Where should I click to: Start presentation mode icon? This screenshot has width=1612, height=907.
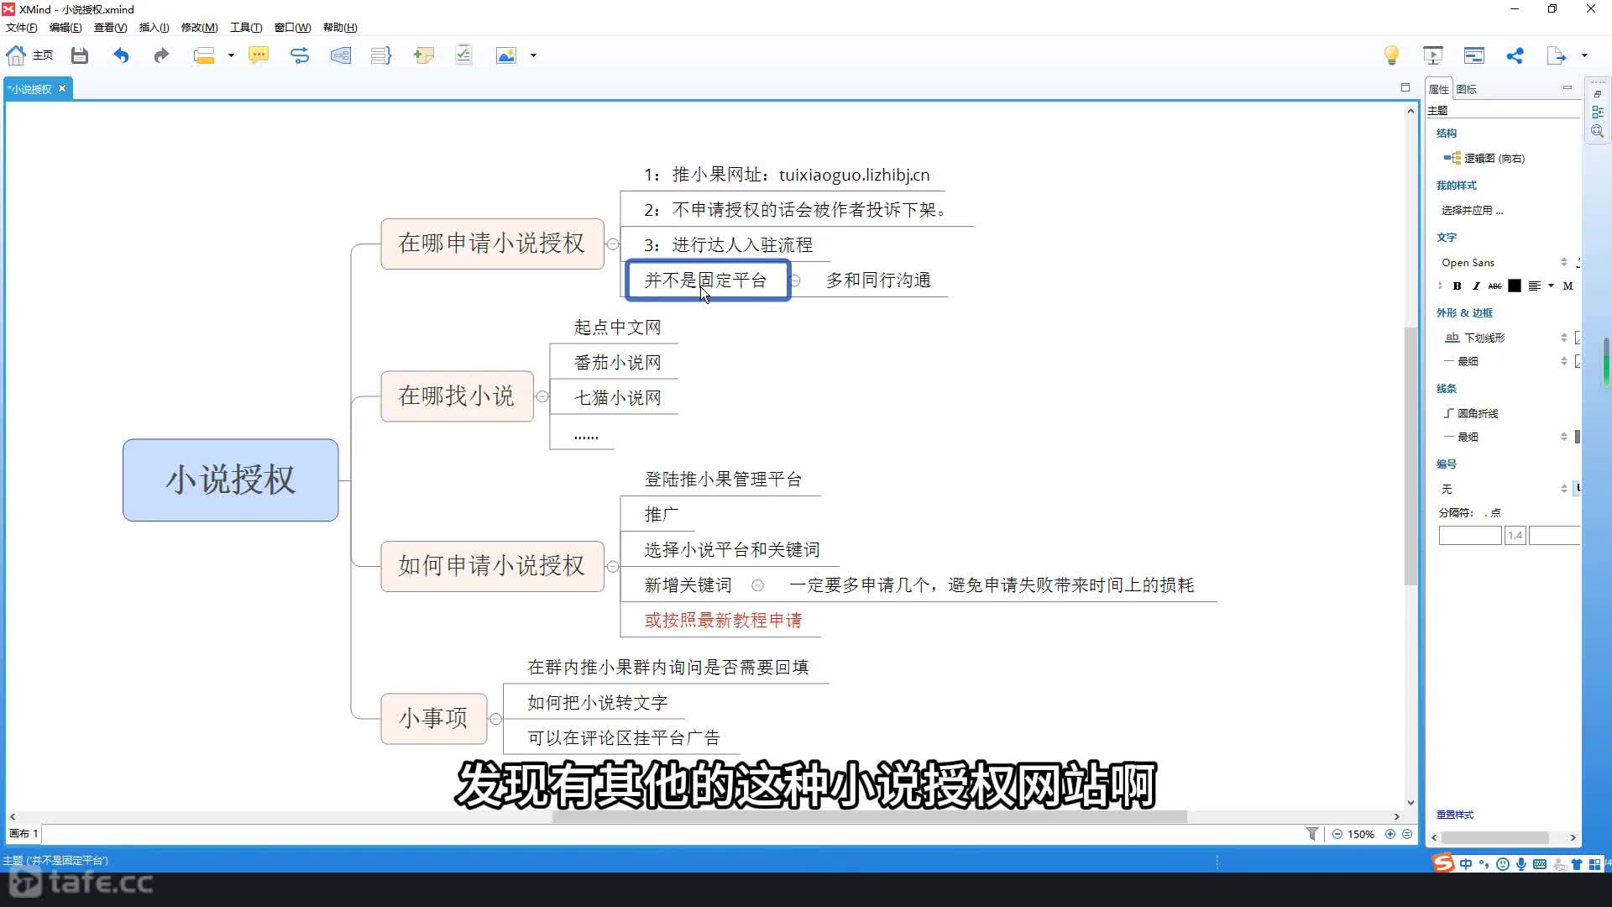point(1433,55)
